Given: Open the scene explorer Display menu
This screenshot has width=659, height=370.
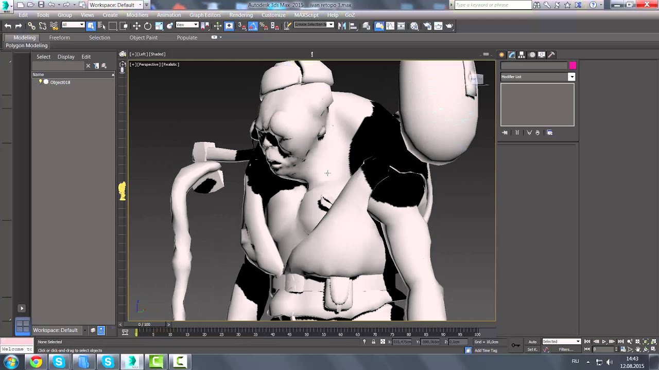Looking at the screenshot, I should point(66,57).
